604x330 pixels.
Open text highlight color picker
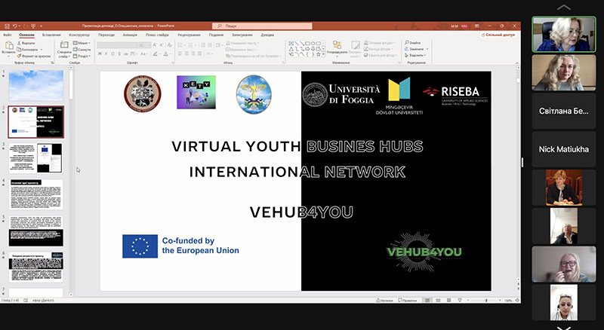pyautogui.click(x=156, y=53)
